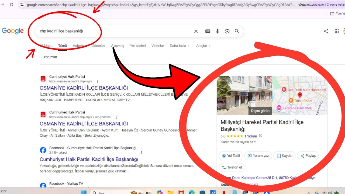345x194 pixels.
Task: Clear the search query with the X icon
Action: tap(196, 31)
